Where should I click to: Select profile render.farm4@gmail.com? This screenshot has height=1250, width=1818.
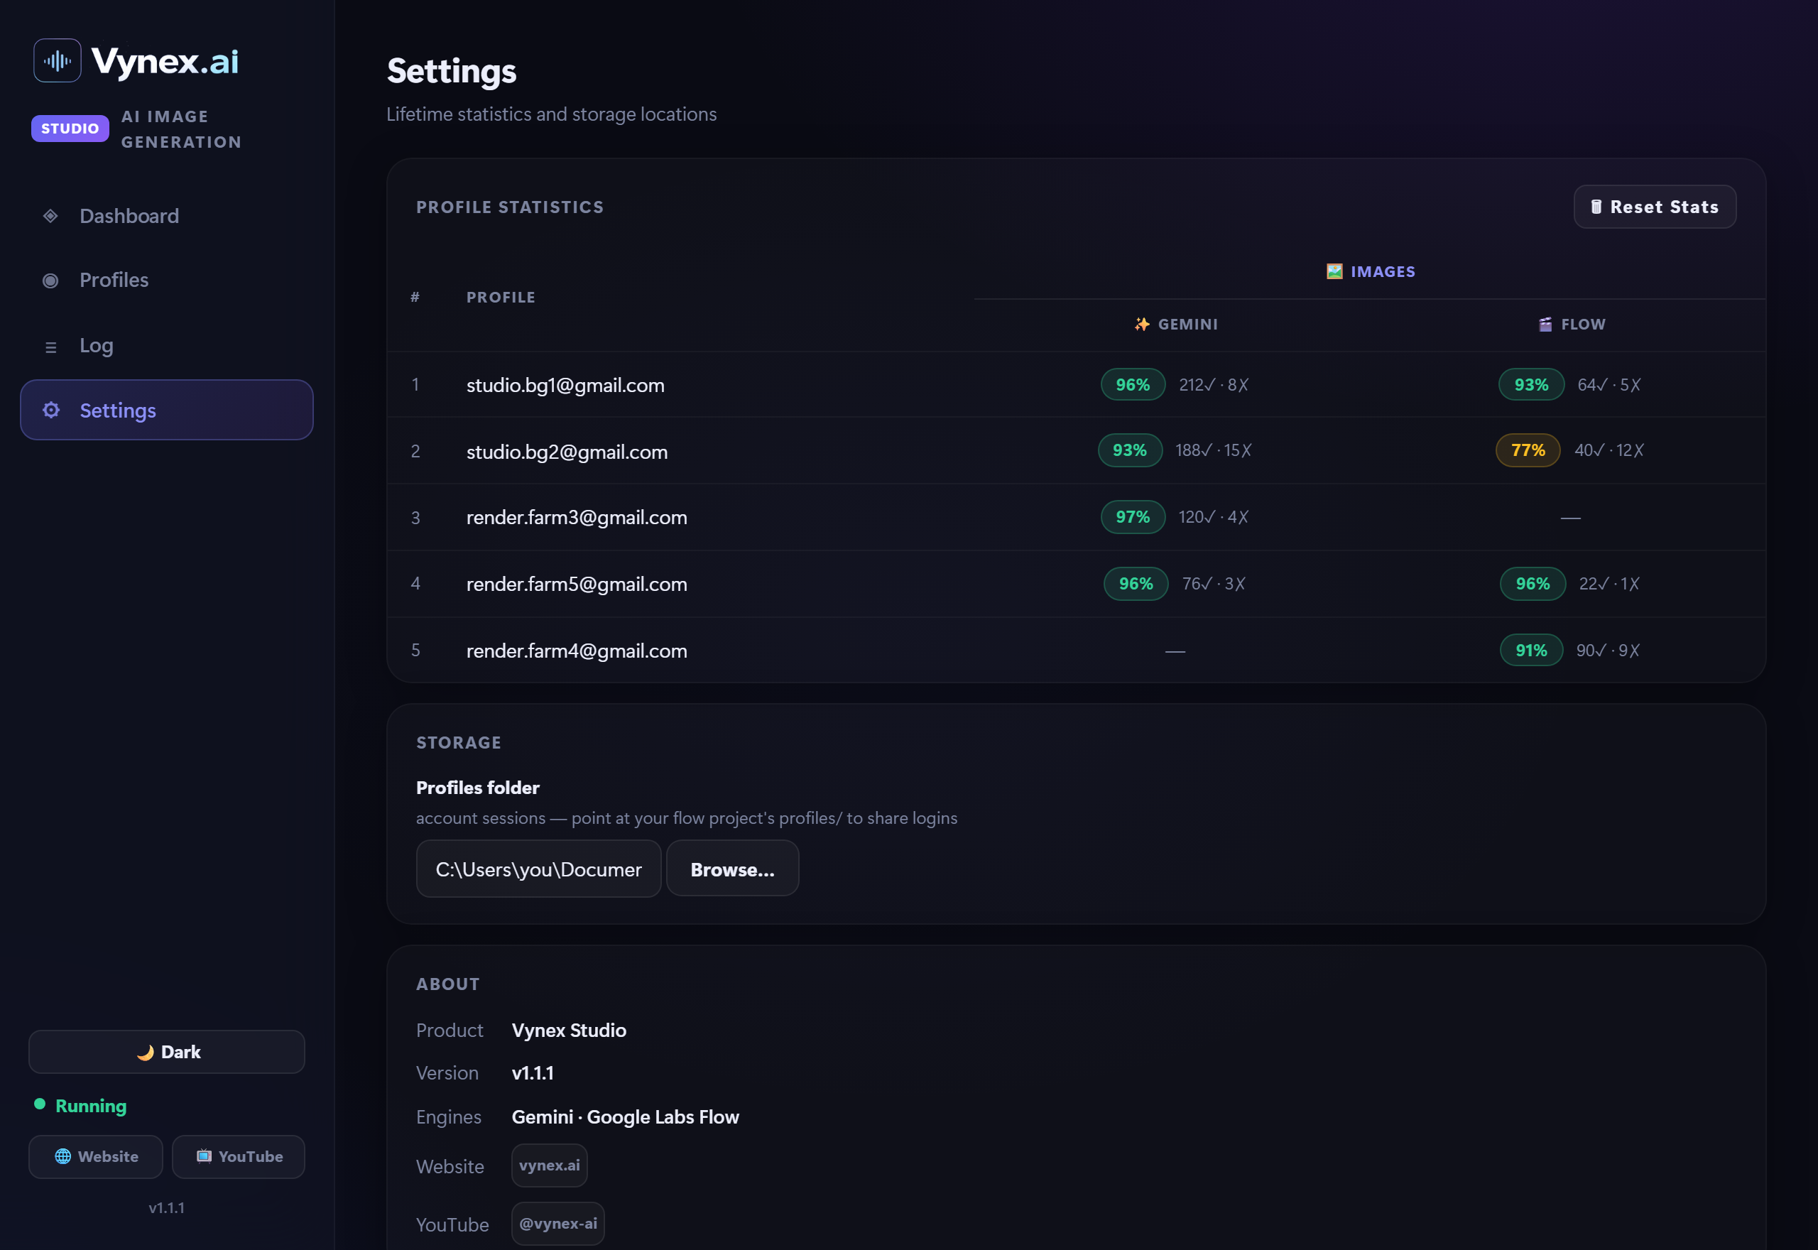[577, 651]
